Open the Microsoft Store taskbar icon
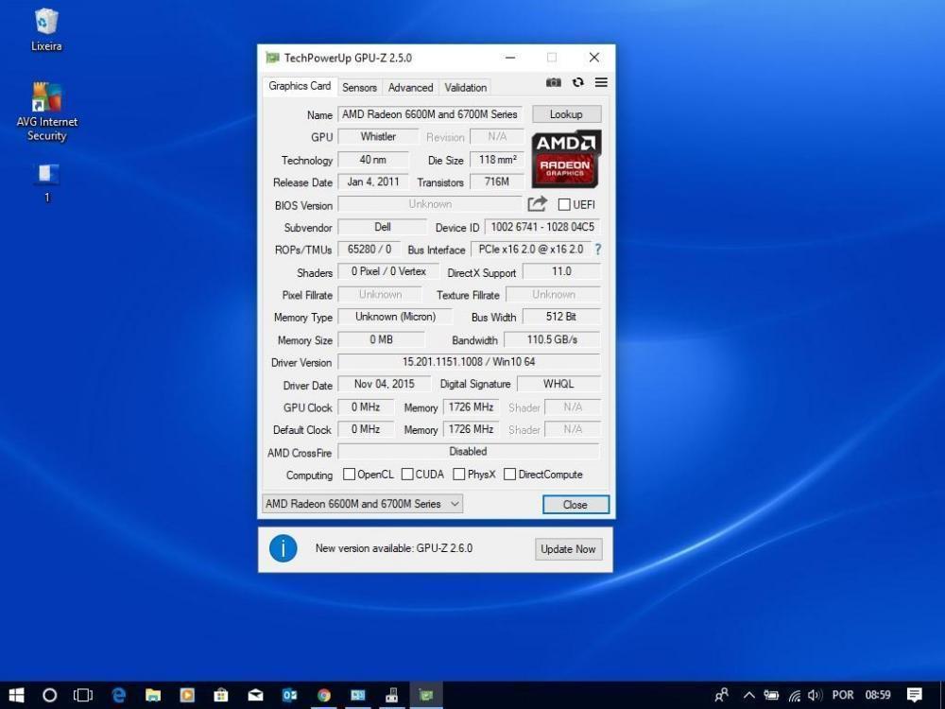Image resolution: width=945 pixels, height=709 pixels. 221,695
